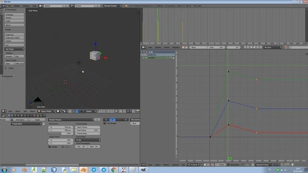Open the Blender Render engine dropdown
This screenshot has height=173, width=308.
point(113,6)
